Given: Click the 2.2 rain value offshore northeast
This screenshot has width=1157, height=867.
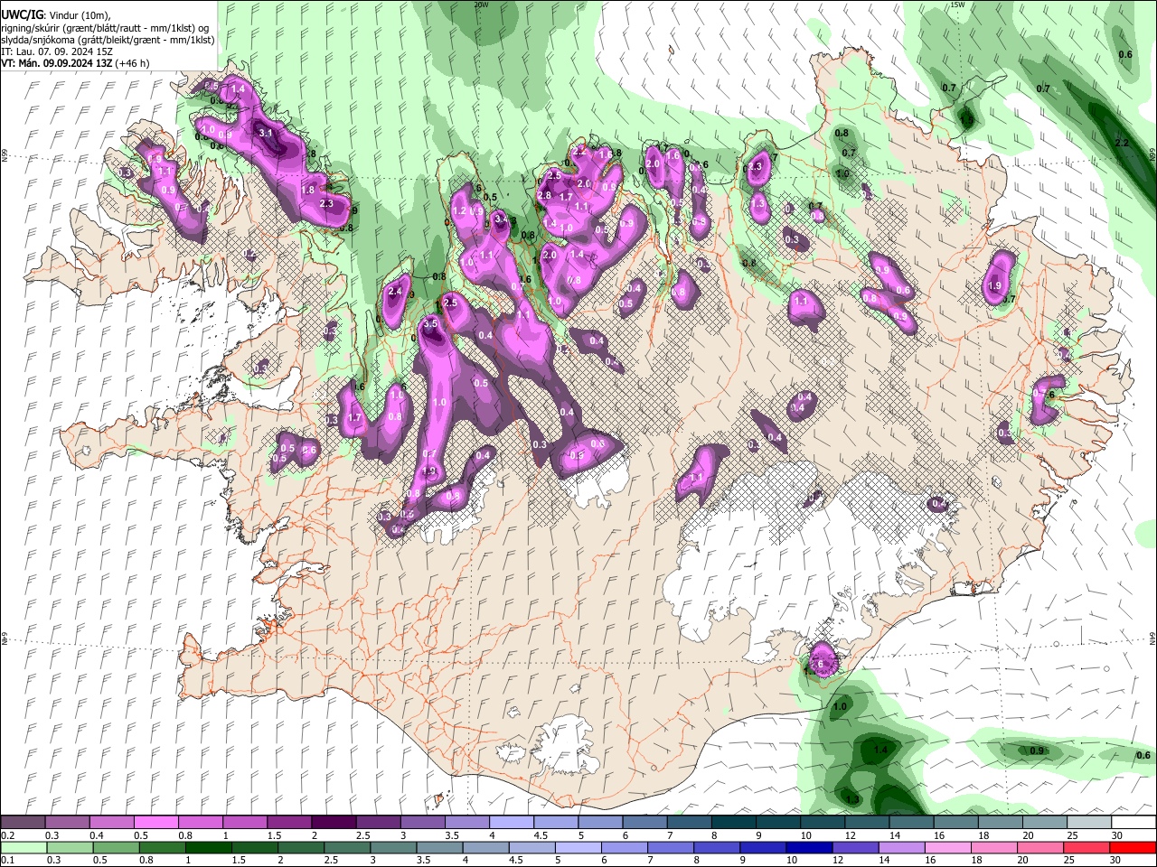Looking at the screenshot, I should point(1123,144).
